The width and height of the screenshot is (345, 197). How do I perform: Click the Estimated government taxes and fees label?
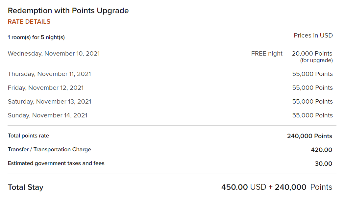[x=56, y=163]
